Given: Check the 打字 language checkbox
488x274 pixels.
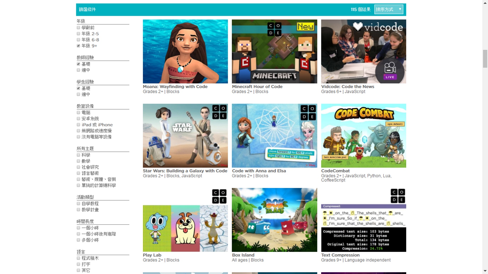Looking at the screenshot, I should tap(78, 264).
